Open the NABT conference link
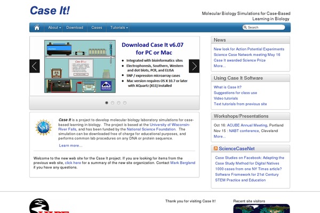 tap(244, 131)
